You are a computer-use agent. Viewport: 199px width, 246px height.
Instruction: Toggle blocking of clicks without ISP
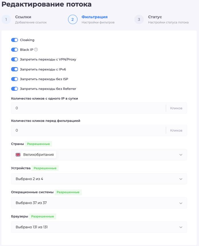point(15,79)
